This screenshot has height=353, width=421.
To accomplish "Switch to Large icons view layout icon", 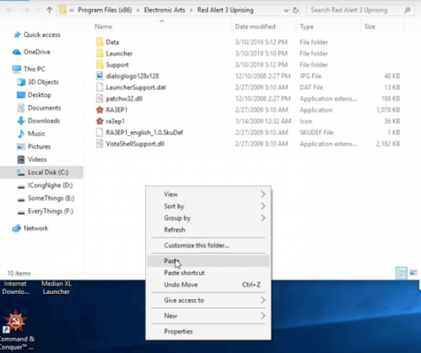I will [413, 273].
